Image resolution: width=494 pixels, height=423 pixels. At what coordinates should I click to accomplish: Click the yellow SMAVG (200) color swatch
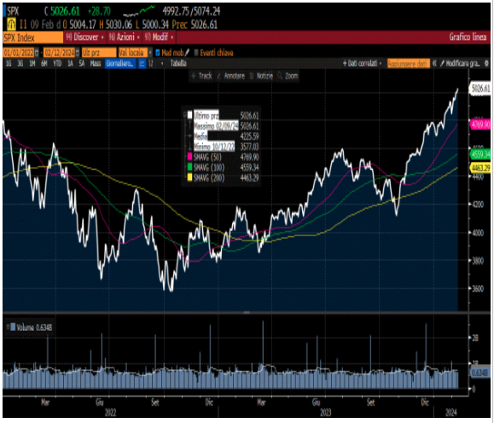point(189,177)
